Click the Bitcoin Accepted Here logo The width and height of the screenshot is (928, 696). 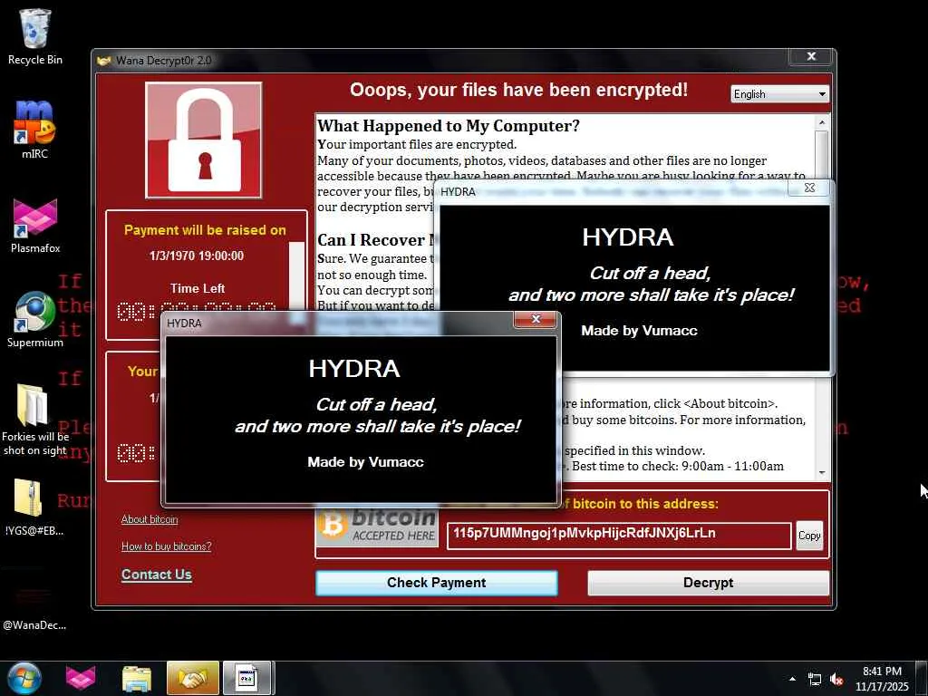pyautogui.click(x=377, y=526)
